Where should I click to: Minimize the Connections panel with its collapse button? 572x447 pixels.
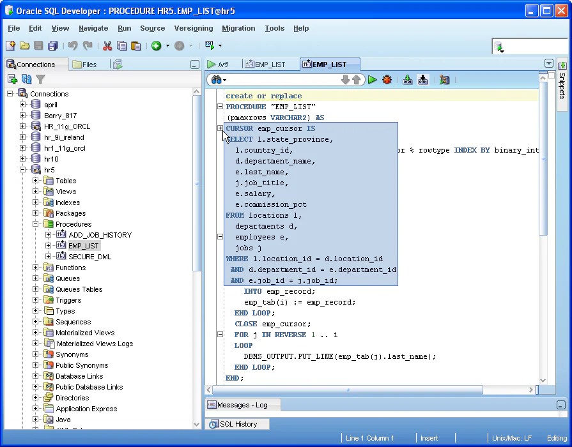[194, 64]
